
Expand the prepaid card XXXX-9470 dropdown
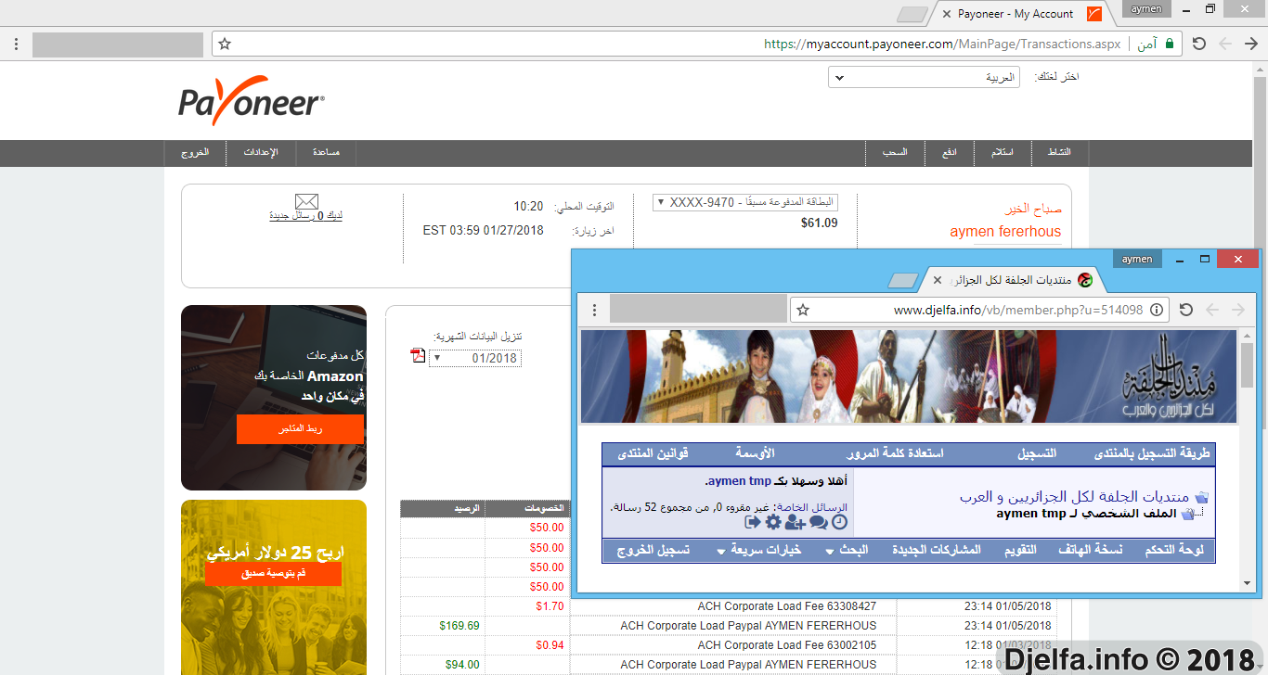click(x=745, y=202)
